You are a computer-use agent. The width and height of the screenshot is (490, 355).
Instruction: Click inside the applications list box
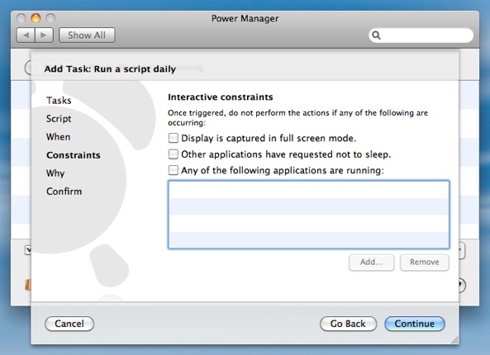point(309,215)
